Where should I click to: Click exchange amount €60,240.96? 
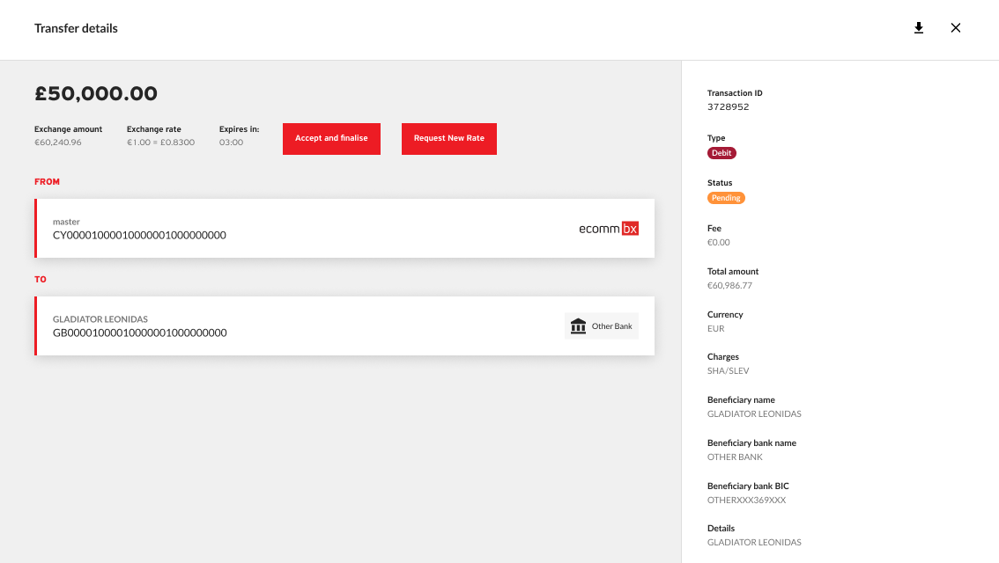coord(58,143)
